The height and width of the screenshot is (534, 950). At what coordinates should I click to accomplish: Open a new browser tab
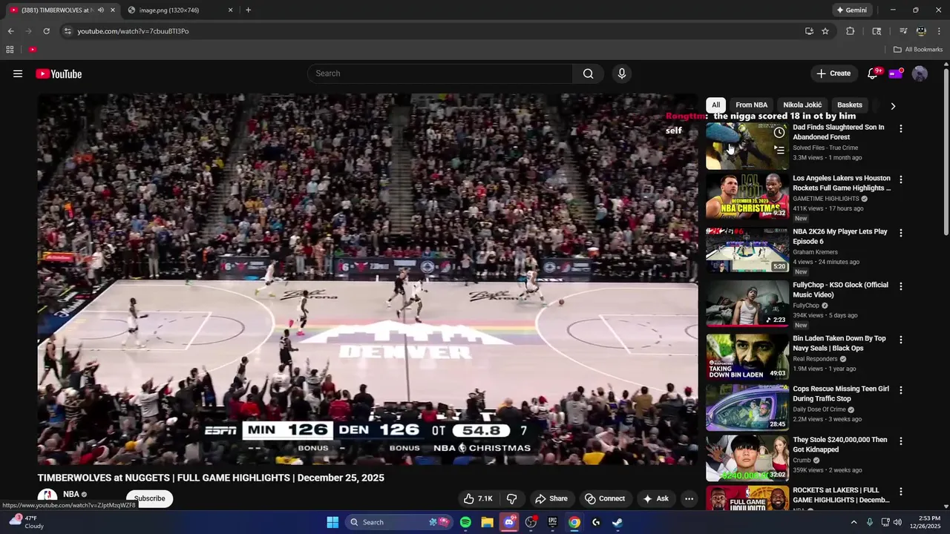[x=248, y=10]
